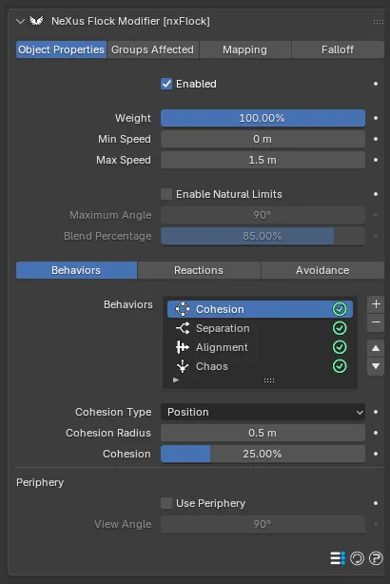This screenshot has width=390, height=584.
Task: Collapse the NeXus Flock Modifier panel
Action: (x=20, y=21)
